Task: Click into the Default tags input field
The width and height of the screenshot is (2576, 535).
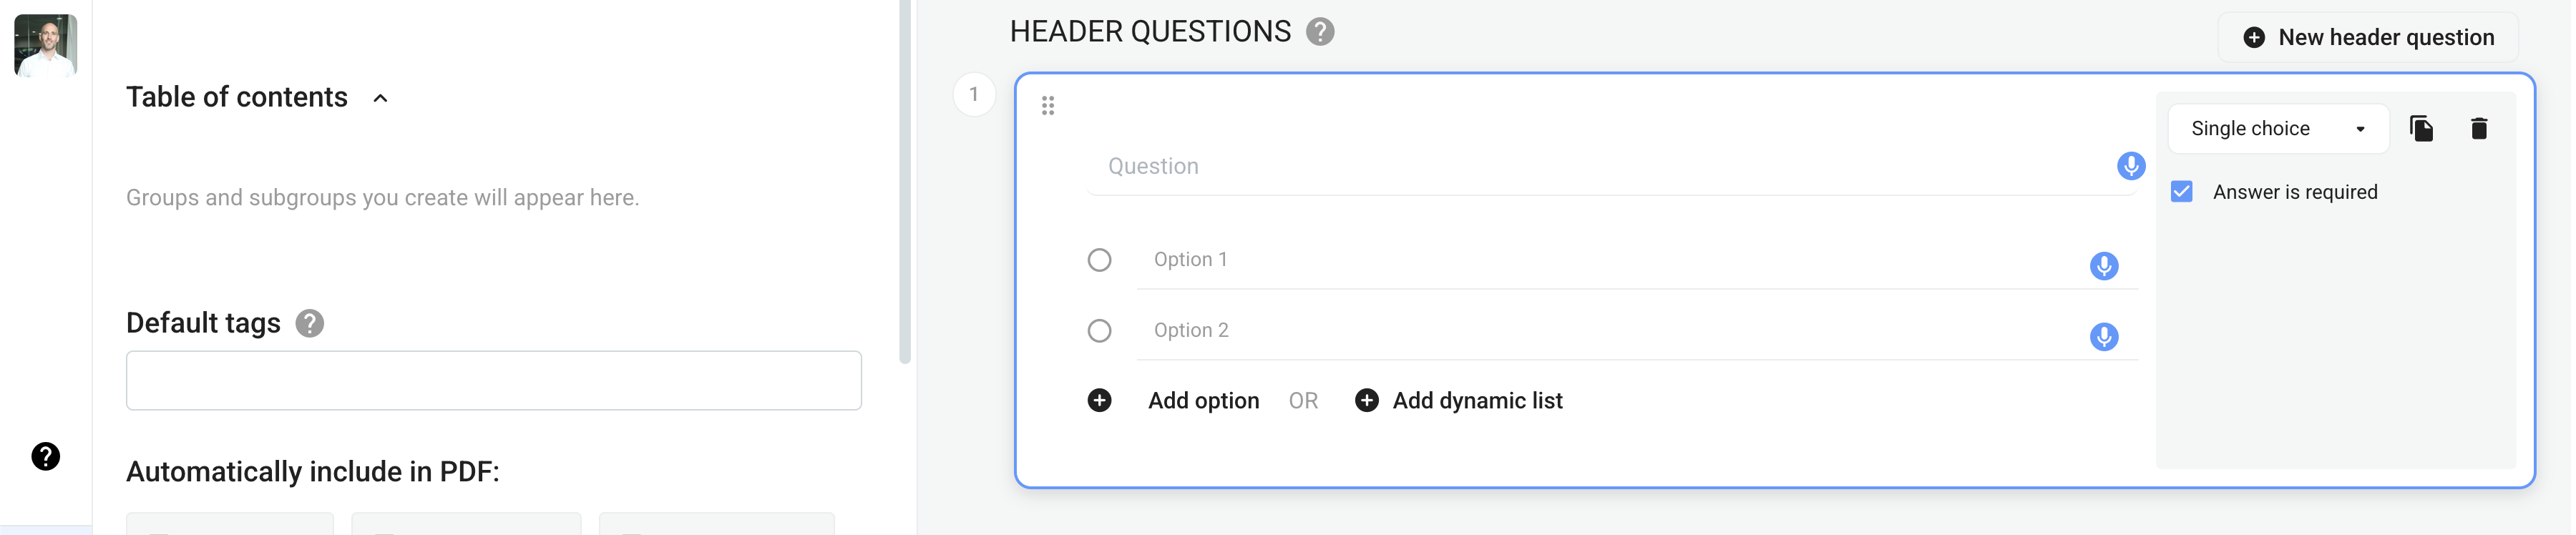Action: pyautogui.click(x=495, y=381)
